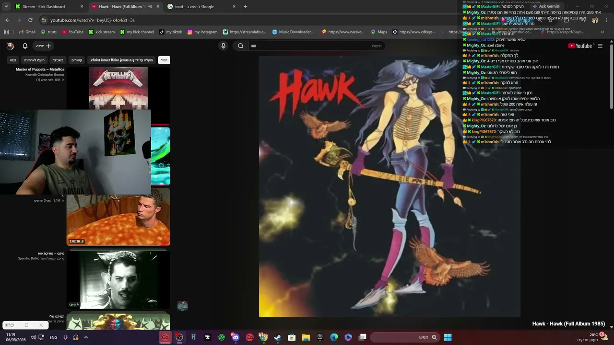Click the 'Master of Puppets – Metallica' title
This screenshot has width=614, height=345.
[40, 69]
